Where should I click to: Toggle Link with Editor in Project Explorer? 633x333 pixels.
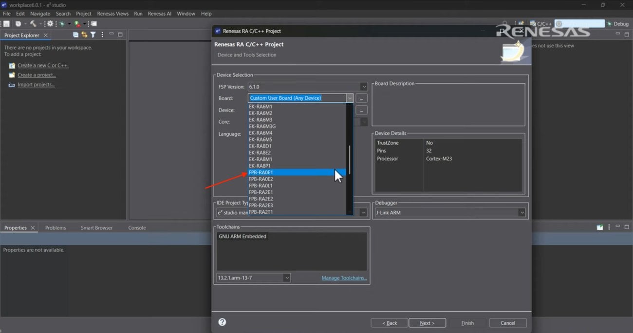click(x=84, y=35)
